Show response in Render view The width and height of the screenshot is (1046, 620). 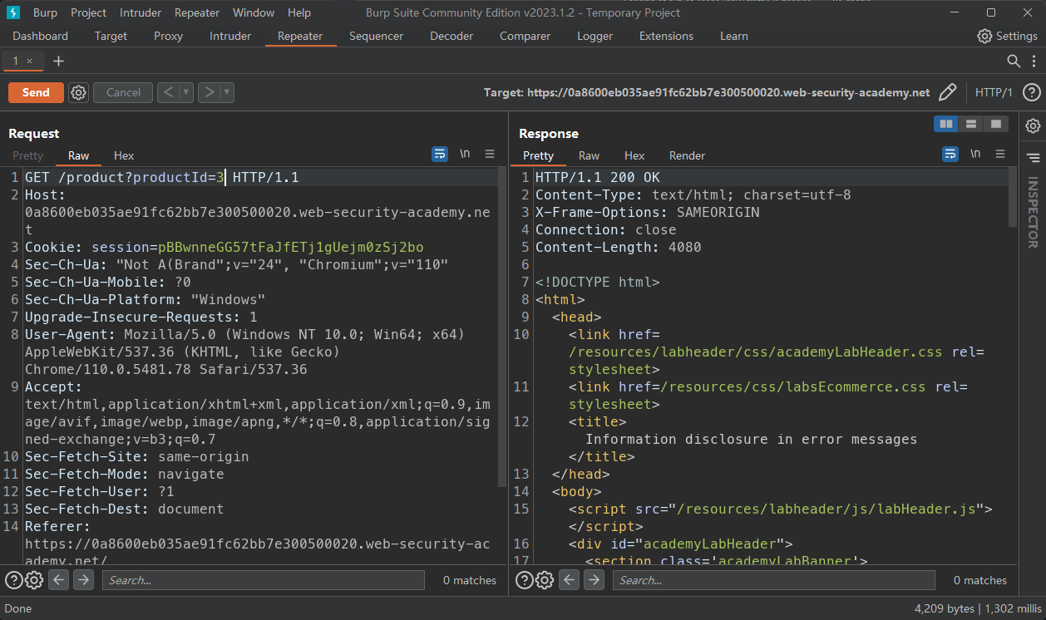[687, 155]
